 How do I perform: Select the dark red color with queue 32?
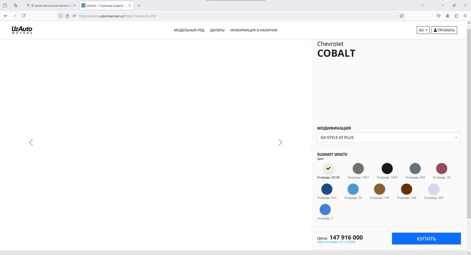(442, 168)
